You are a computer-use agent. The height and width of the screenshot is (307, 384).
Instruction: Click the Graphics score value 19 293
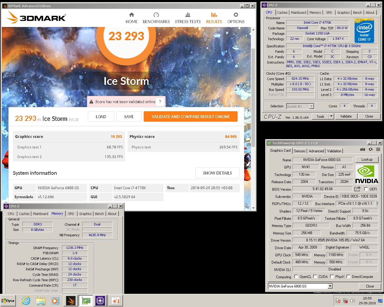click(116, 136)
